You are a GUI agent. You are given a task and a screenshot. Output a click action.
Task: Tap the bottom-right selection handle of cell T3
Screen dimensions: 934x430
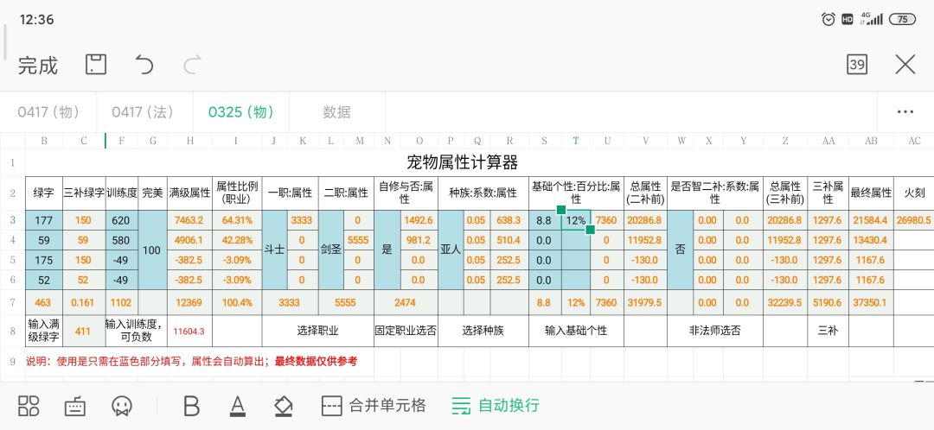(591, 230)
